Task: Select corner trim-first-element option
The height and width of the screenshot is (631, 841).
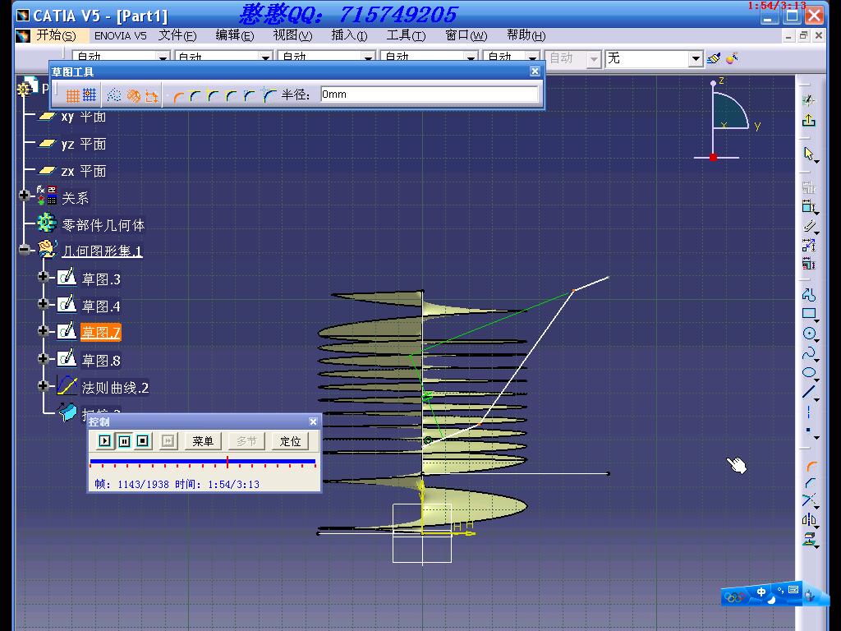Action: 195,96
